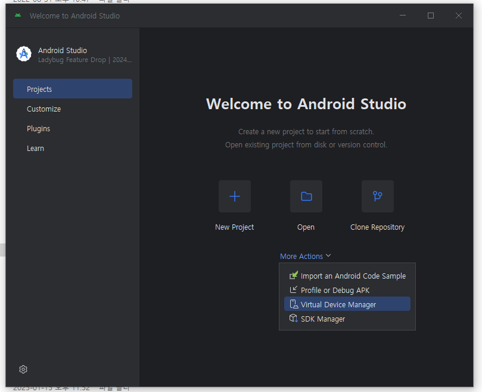
Task: Click Import an Android Code Sample icon
Action: click(294, 275)
